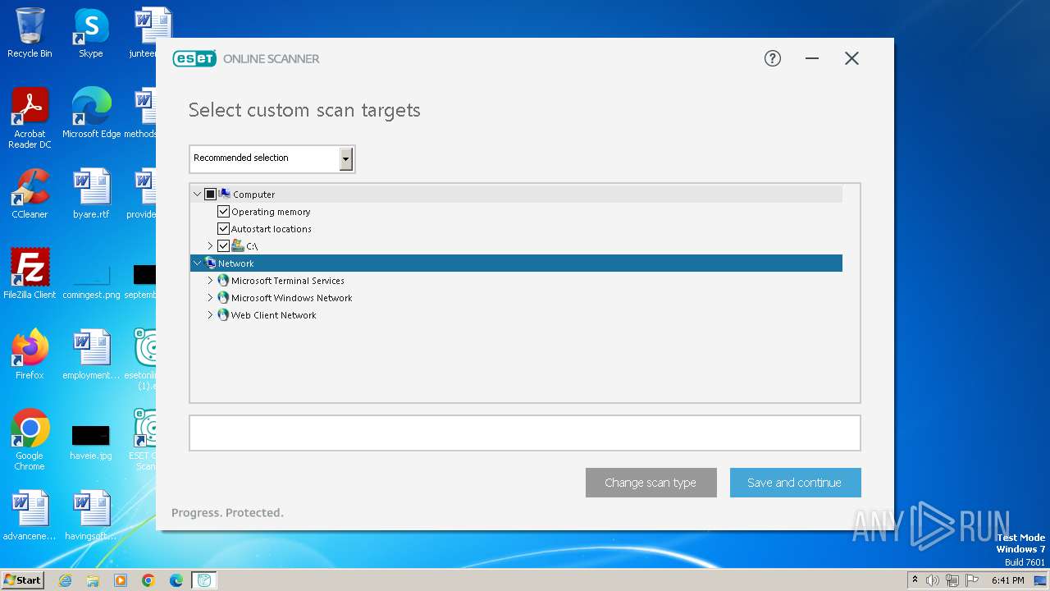Launch Internet Explorer from the taskbar
Viewport: 1050px width, 591px height.
(65, 580)
